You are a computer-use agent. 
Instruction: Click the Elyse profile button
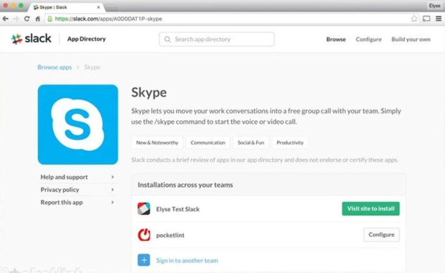pos(434,6)
